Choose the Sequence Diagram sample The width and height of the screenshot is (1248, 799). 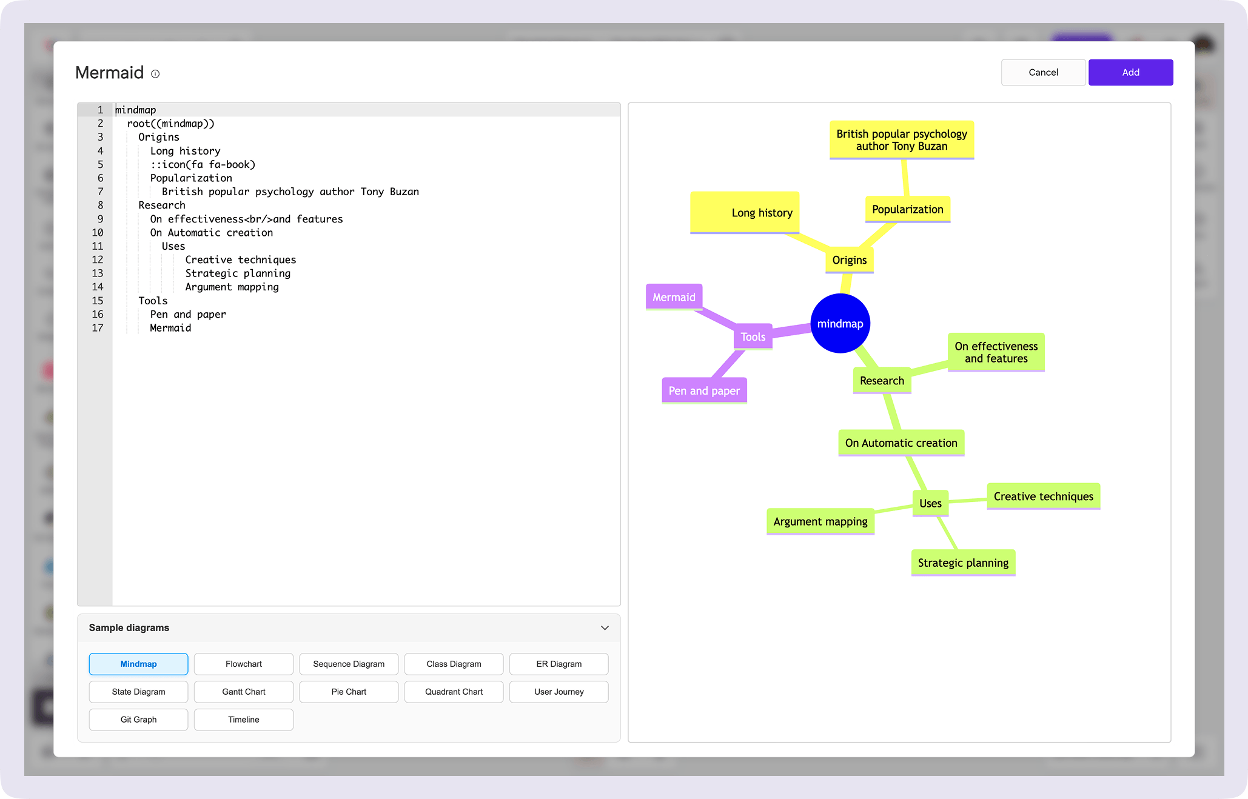tap(349, 664)
